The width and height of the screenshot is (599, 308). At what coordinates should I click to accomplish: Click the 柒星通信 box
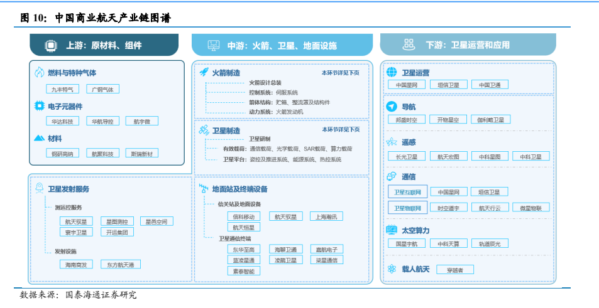327,260
